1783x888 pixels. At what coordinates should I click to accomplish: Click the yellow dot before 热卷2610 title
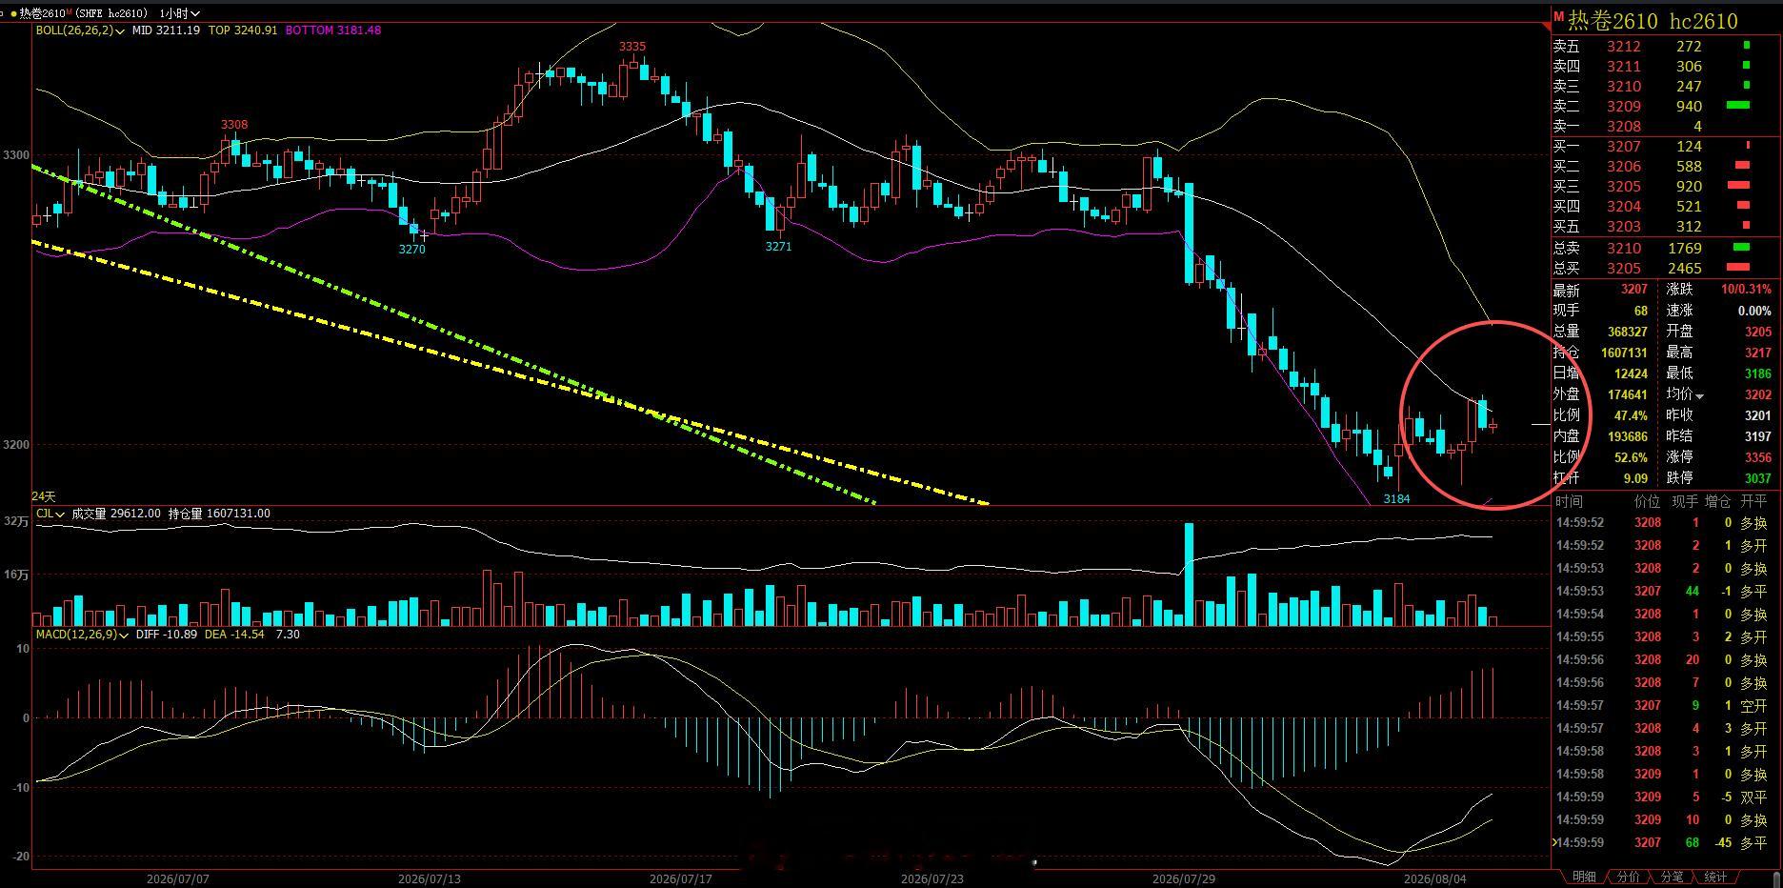pyautogui.click(x=12, y=13)
